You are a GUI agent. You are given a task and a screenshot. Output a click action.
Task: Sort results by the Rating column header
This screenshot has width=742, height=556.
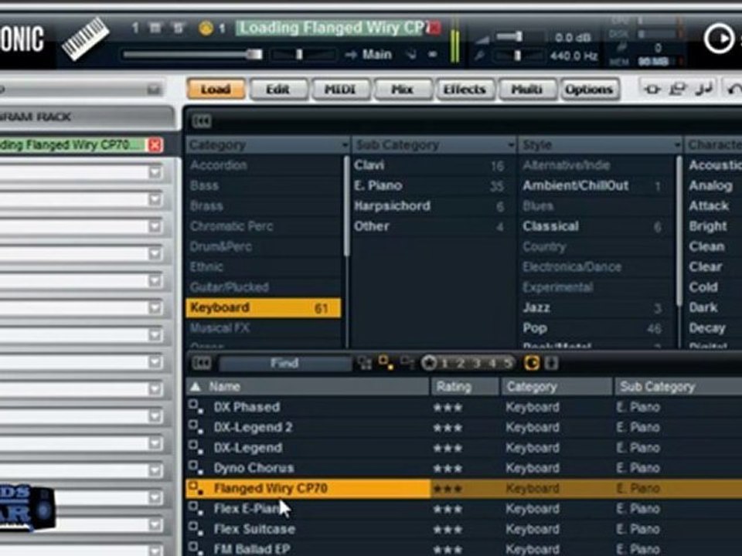pos(465,387)
